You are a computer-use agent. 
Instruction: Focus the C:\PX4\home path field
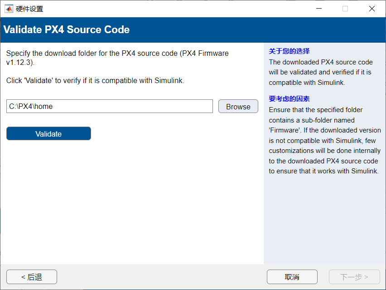(x=109, y=107)
